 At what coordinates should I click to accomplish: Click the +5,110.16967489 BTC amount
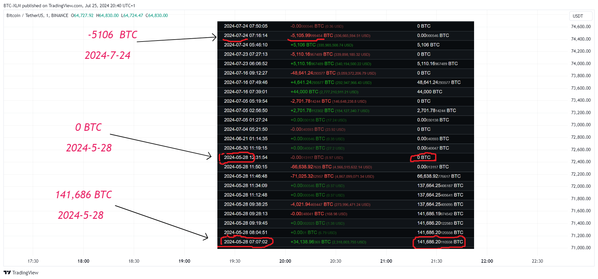(312, 63)
